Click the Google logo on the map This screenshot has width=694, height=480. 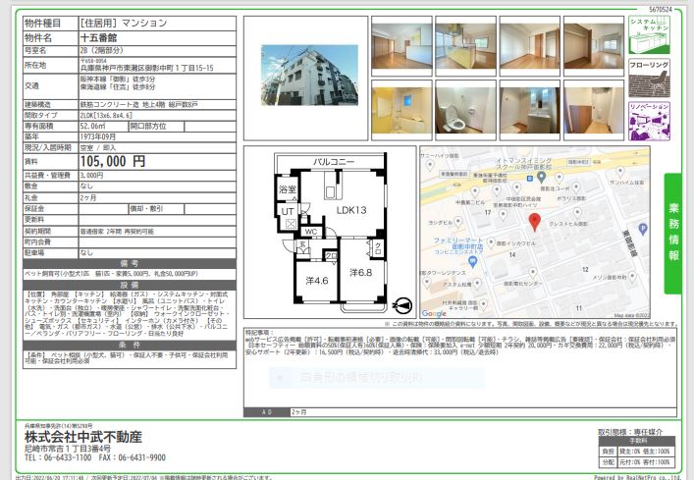434,313
